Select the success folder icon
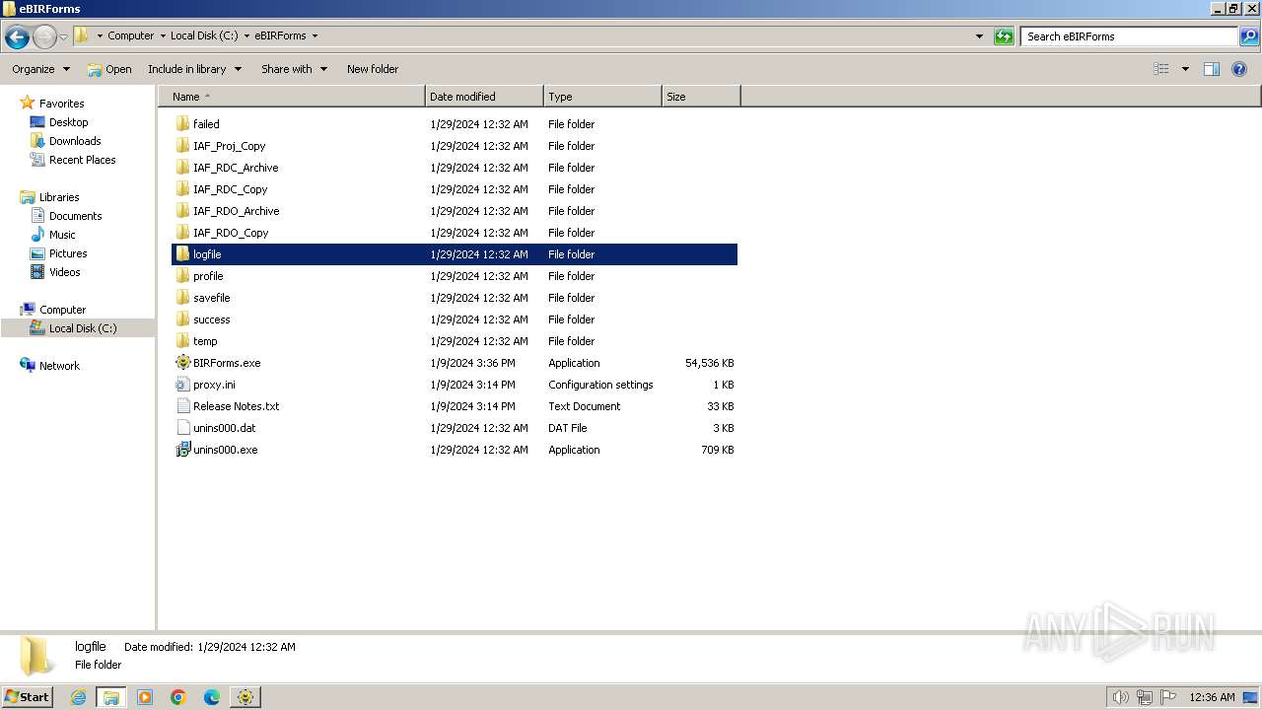Viewport: 1262px width, 710px height. [182, 319]
